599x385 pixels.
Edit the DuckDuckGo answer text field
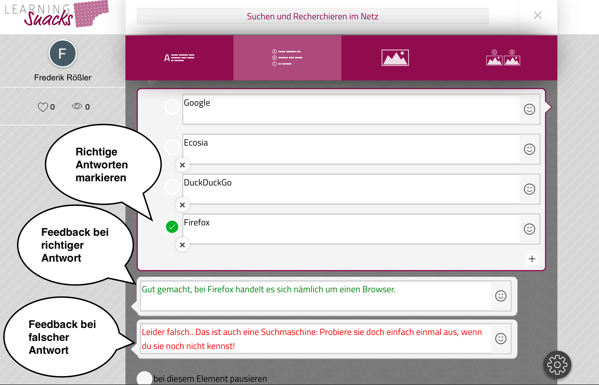click(351, 189)
